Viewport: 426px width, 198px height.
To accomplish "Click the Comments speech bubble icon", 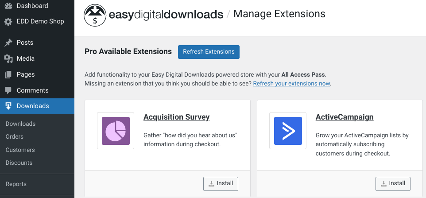I will pos(8,90).
